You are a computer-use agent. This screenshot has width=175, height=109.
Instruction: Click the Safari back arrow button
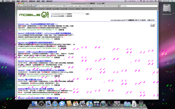click(x=19, y=6)
